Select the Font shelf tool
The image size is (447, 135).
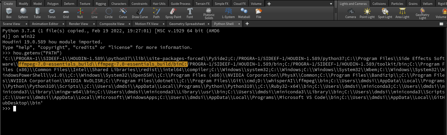click(190, 13)
